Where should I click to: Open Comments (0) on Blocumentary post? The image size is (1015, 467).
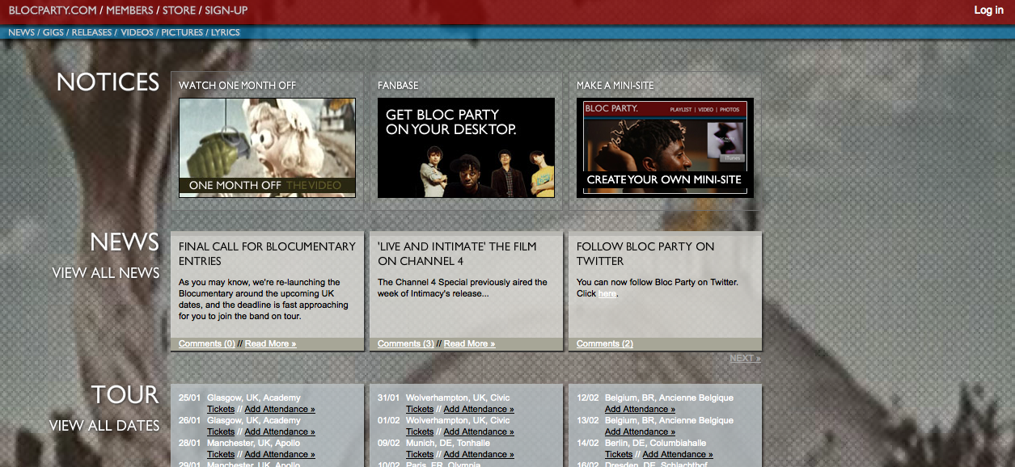tap(207, 343)
